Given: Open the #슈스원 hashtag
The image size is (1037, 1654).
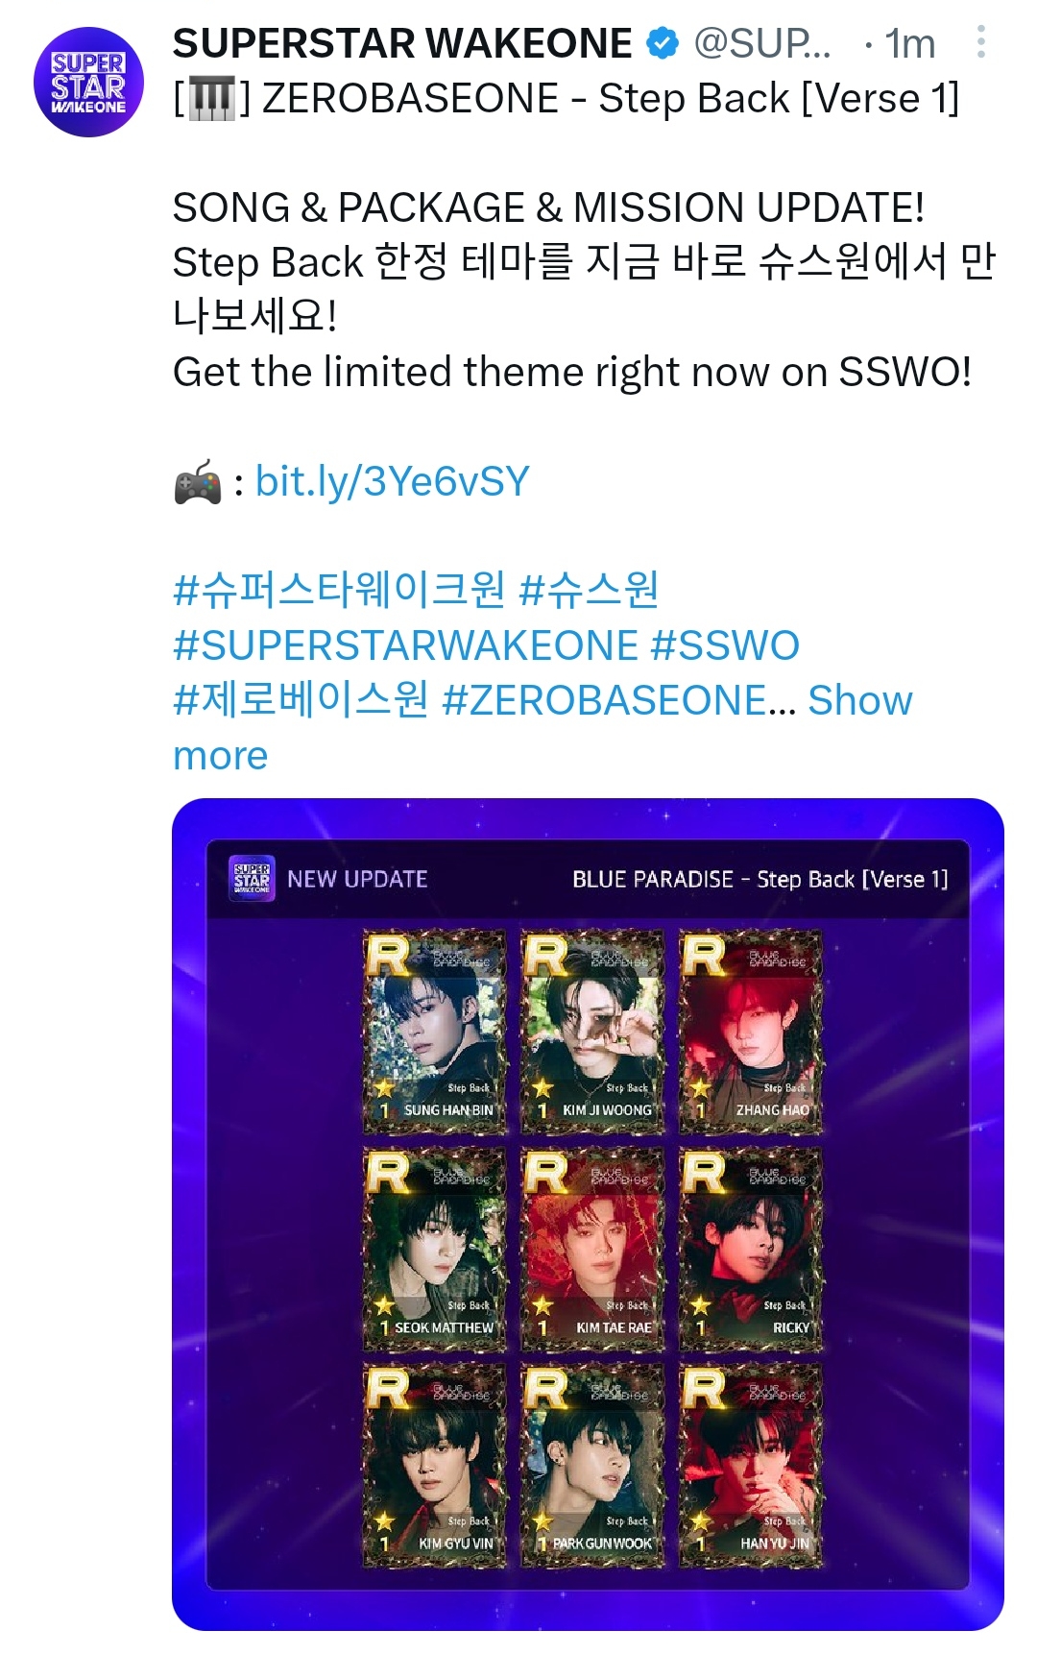Looking at the screenshot, I should pos(589,590).
